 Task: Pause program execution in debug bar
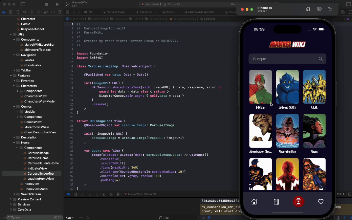(x=76, y=194)
